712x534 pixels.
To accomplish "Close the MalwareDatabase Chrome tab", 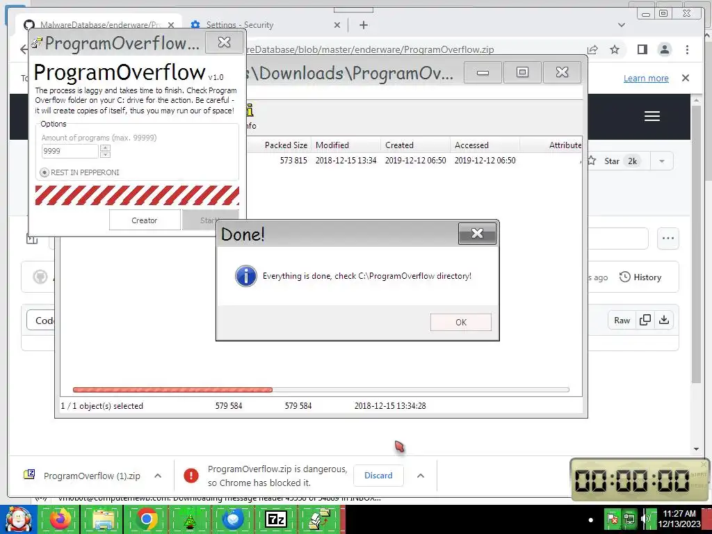I will click(x=171, y=25).
